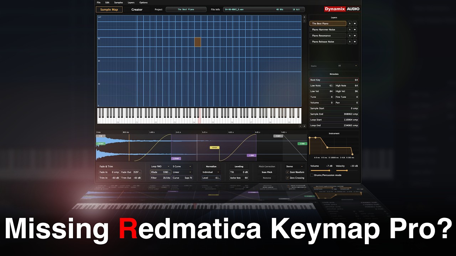Click the plus zoom button beside the sample map
456x256 pixels.
304,17
